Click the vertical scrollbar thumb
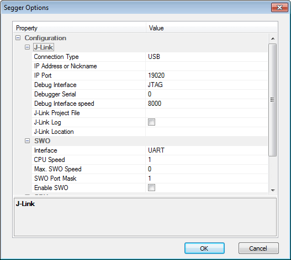This screenshot has width=291, height=260. pos(273,100)
